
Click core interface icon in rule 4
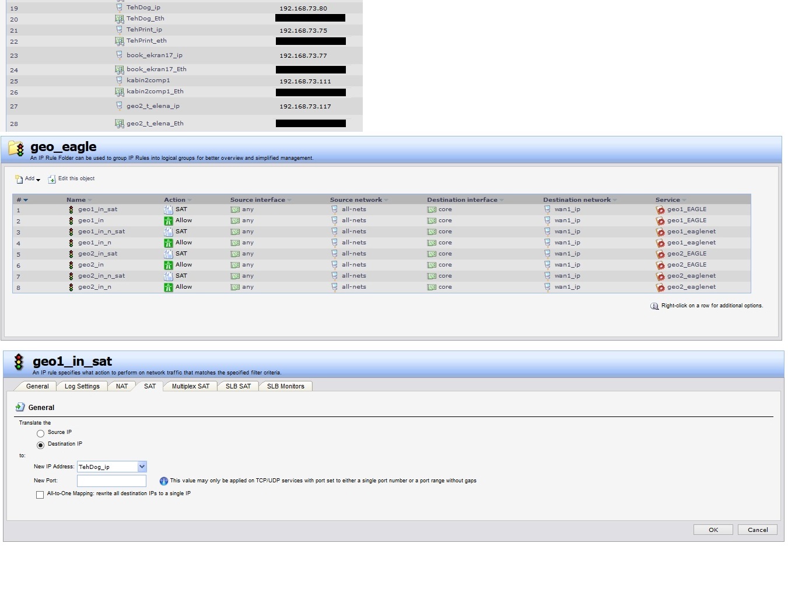click(x=432, y=243)
